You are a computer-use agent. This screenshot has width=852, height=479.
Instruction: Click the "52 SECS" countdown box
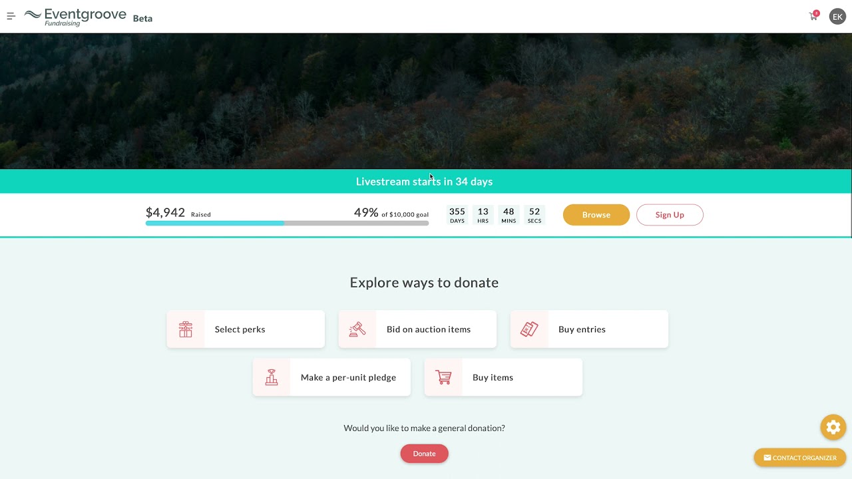pyautogui.click(x=534, y=215)
